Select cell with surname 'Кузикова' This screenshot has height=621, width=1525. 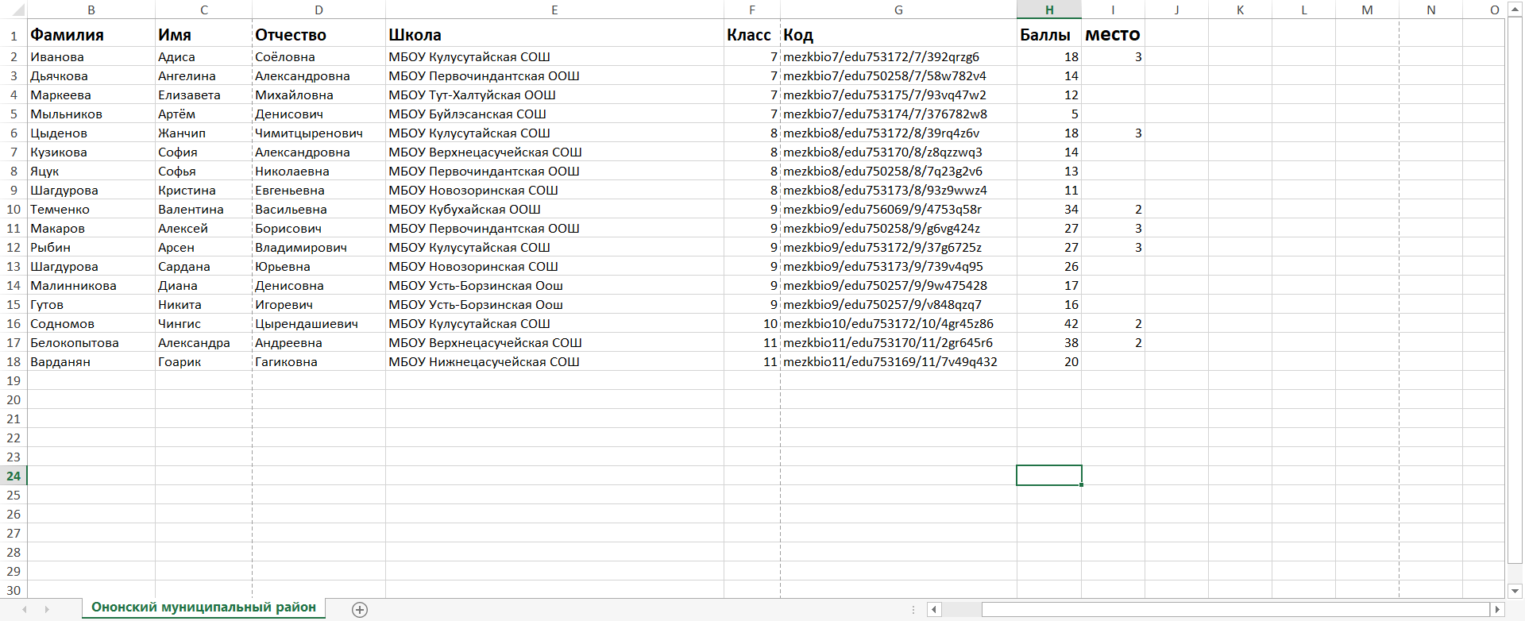(91, 152)
